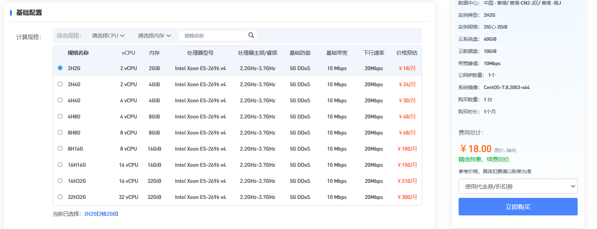The width and height of the screenshot is (597, 229).
Task: Select the 8H8G radio button
Action: click(x=60, y=132)
